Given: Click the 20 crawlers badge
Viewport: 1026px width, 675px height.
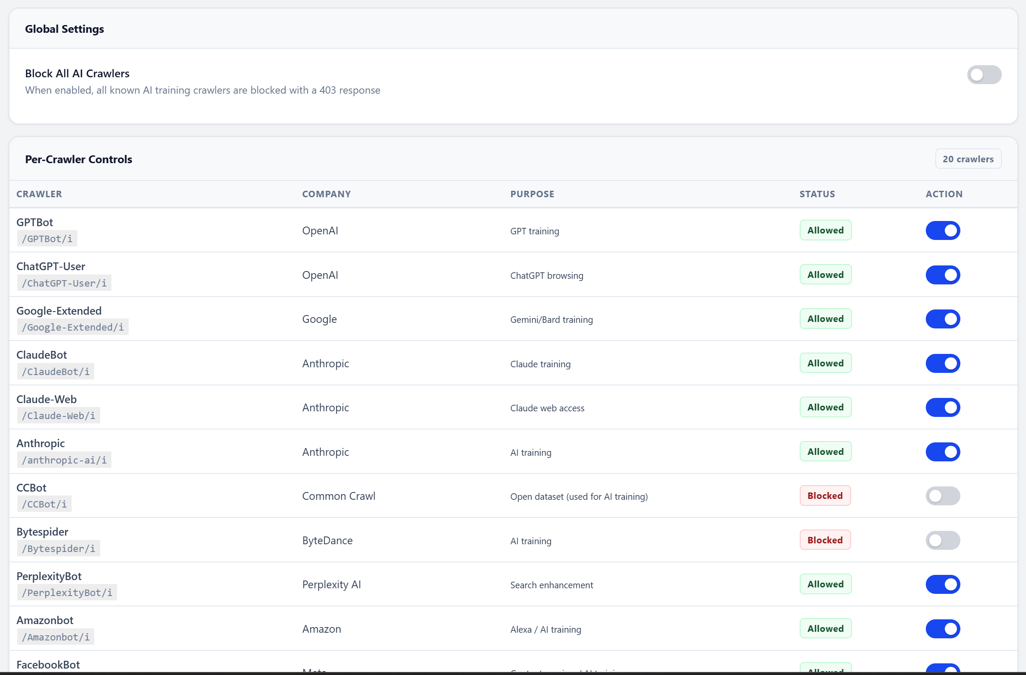Looking at the screenshot, I should 968,159.
